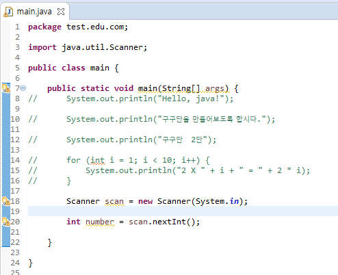Click closing brace on line 24
Screen dimensions: 338x275
click(x=31, y=263)
